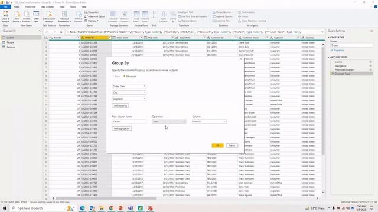
Task: Open the Segment grouping dropdown
Action: [x=129, y=99]
